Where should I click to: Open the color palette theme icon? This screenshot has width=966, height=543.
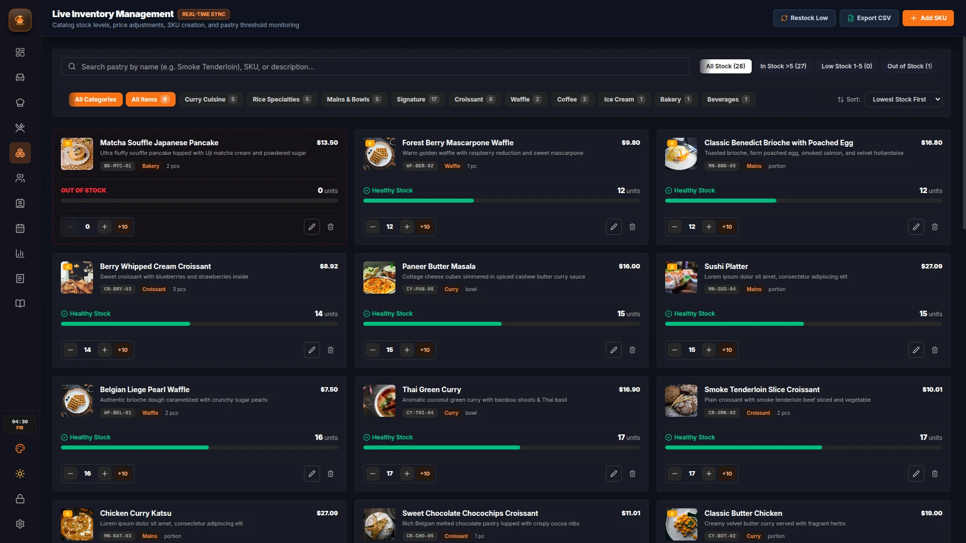click(x=20, y=448)
